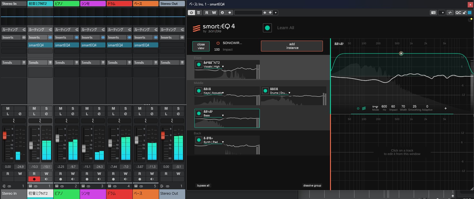Screen dimensions: 474x199
Task: Click the plus icon to add EQ band
Action: (x=445, y=108)
